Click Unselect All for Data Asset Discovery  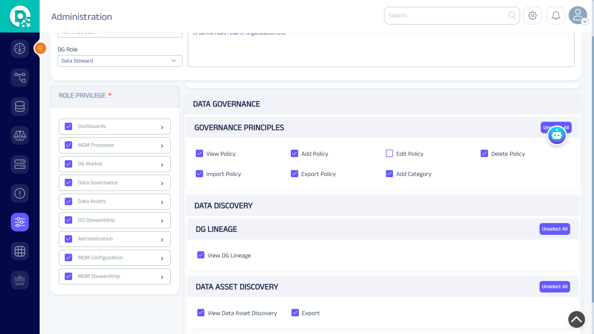[554, 287]
